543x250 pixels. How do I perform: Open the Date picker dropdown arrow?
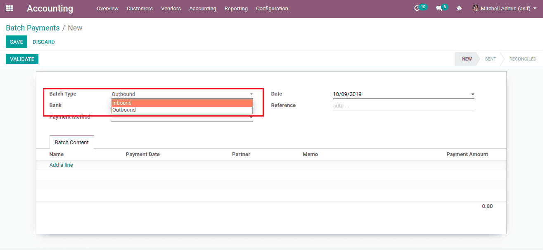pos(472,94)
